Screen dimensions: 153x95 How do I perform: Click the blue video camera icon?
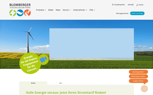[x=43, y=60]
